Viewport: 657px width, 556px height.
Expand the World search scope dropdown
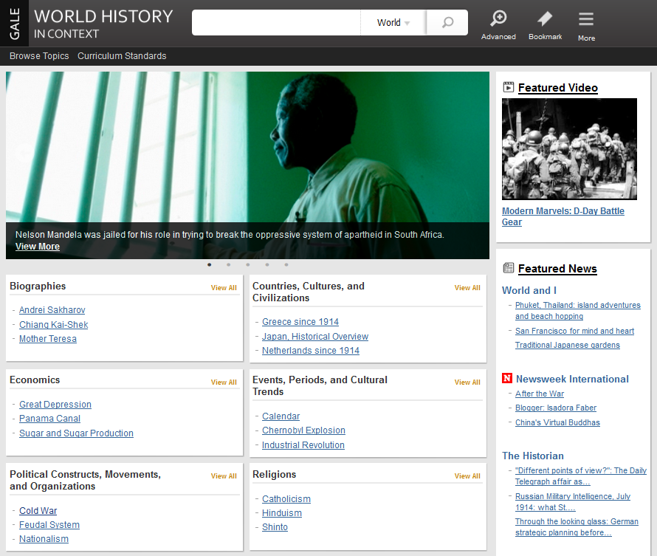(x=393, y=23)
